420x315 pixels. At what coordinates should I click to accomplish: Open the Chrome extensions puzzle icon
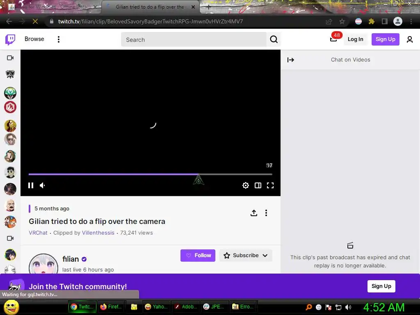click(x=371, y=21)
